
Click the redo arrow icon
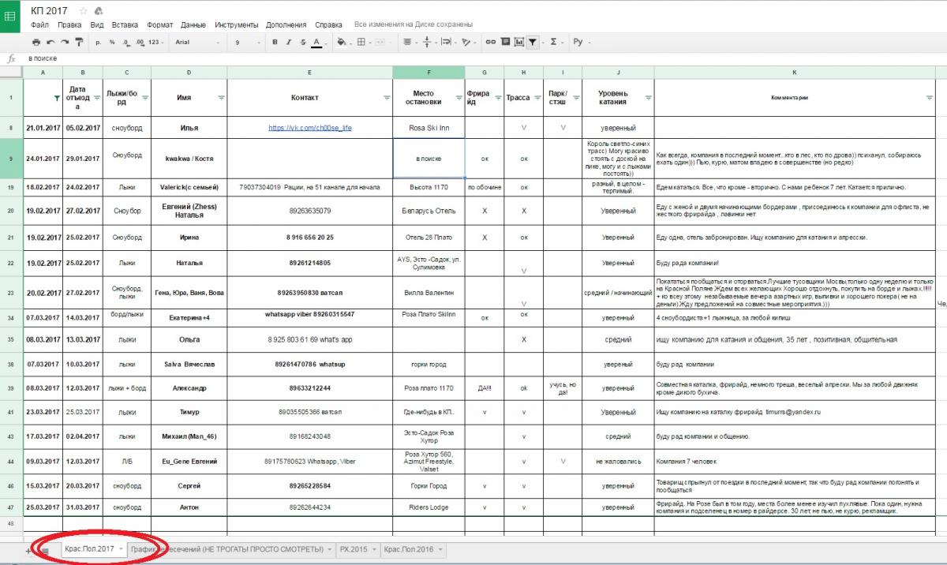tap(64, 42)
